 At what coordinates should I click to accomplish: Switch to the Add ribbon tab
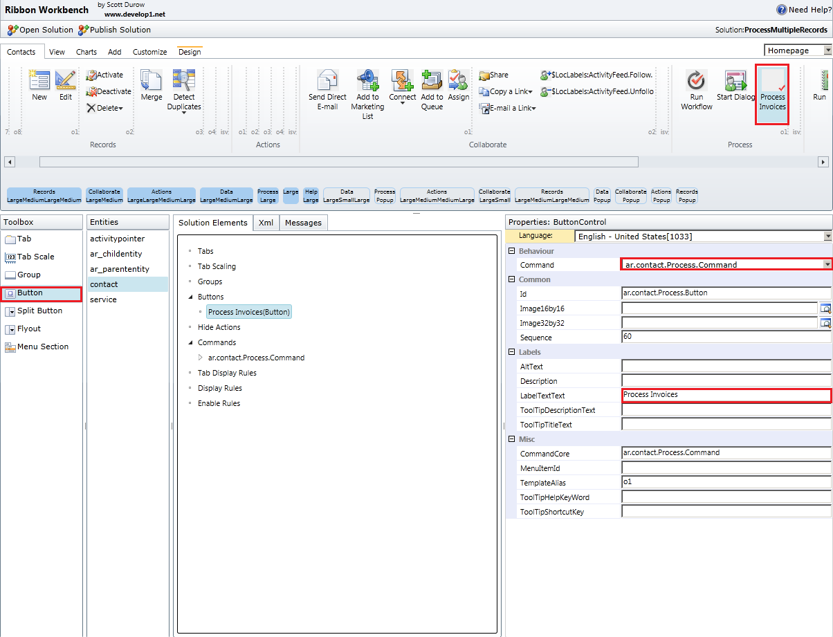point(115,52)
